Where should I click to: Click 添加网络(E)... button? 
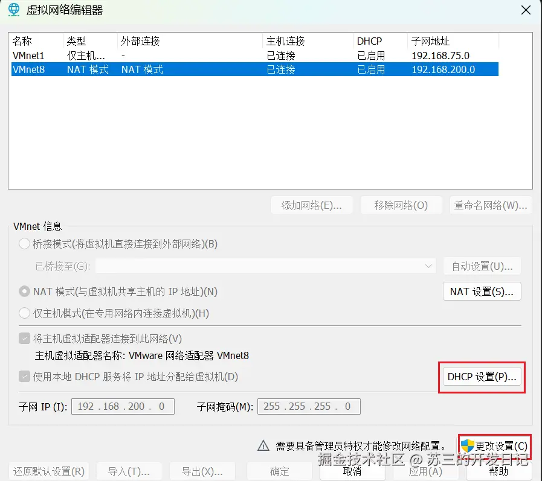[x=311, y=205]
